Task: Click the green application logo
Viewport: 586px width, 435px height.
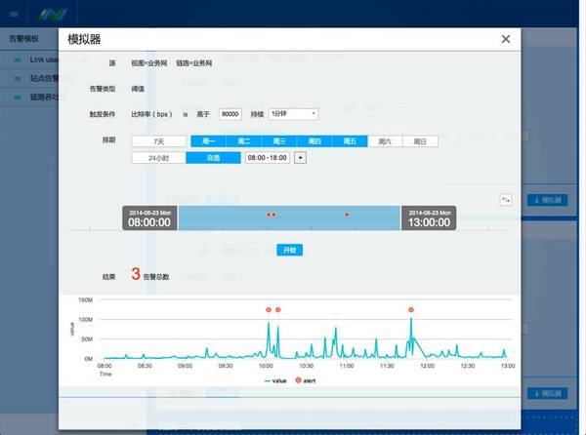Action: (x=53, y=15)
